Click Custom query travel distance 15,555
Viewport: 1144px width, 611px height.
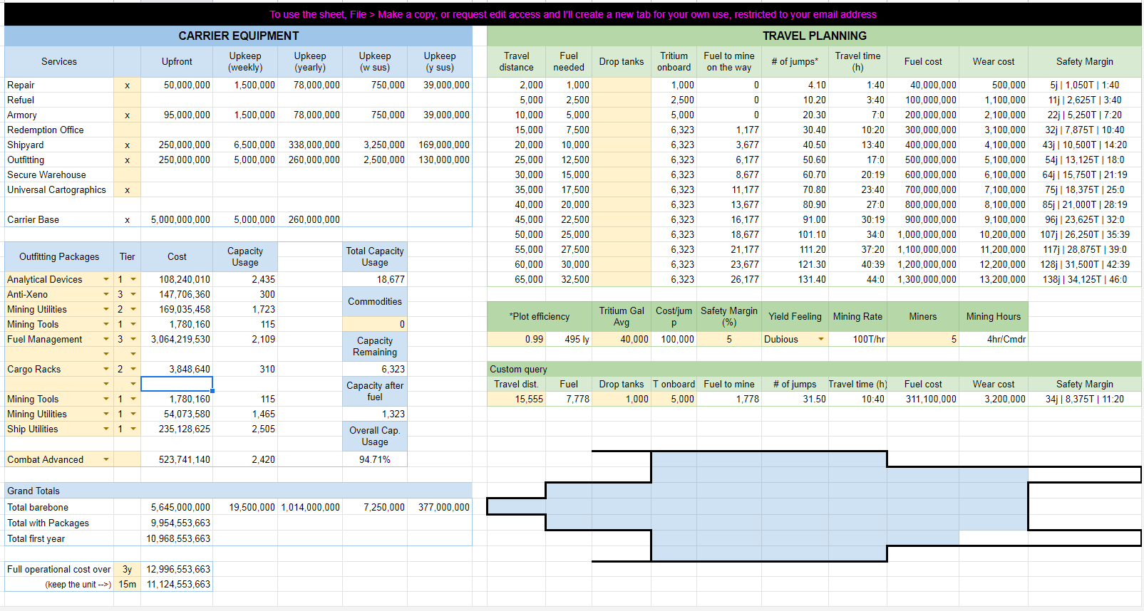click(517, 399)
